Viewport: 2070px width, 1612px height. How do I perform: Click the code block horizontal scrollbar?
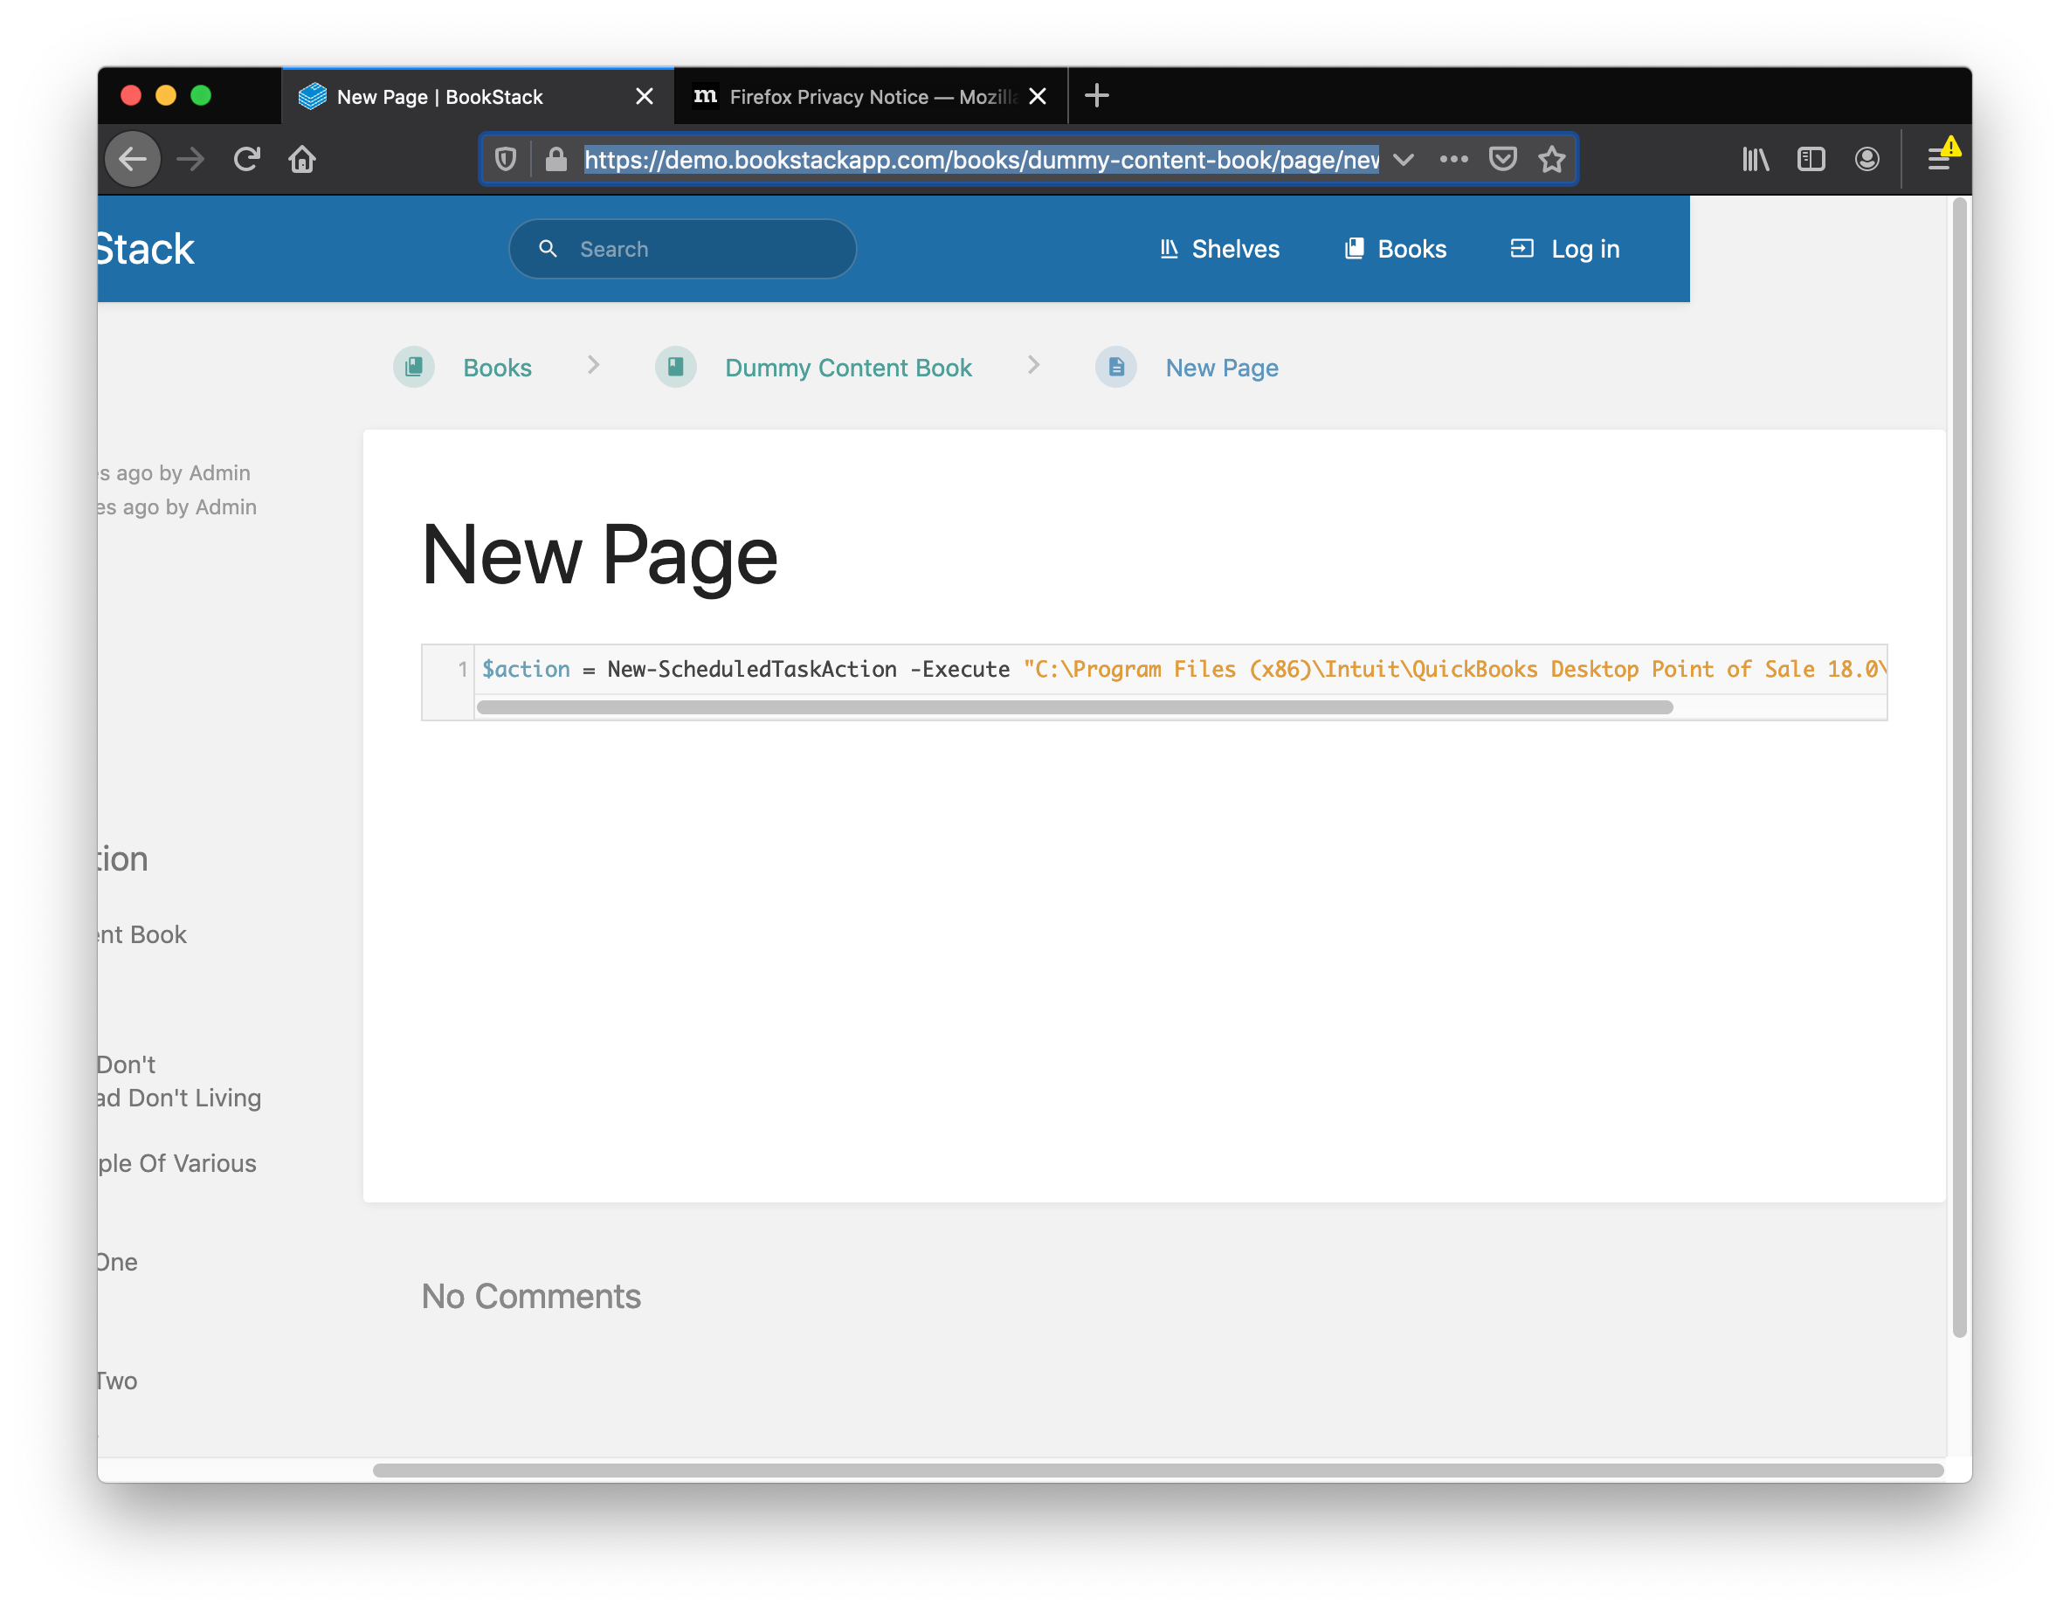tap(1073, 707)
